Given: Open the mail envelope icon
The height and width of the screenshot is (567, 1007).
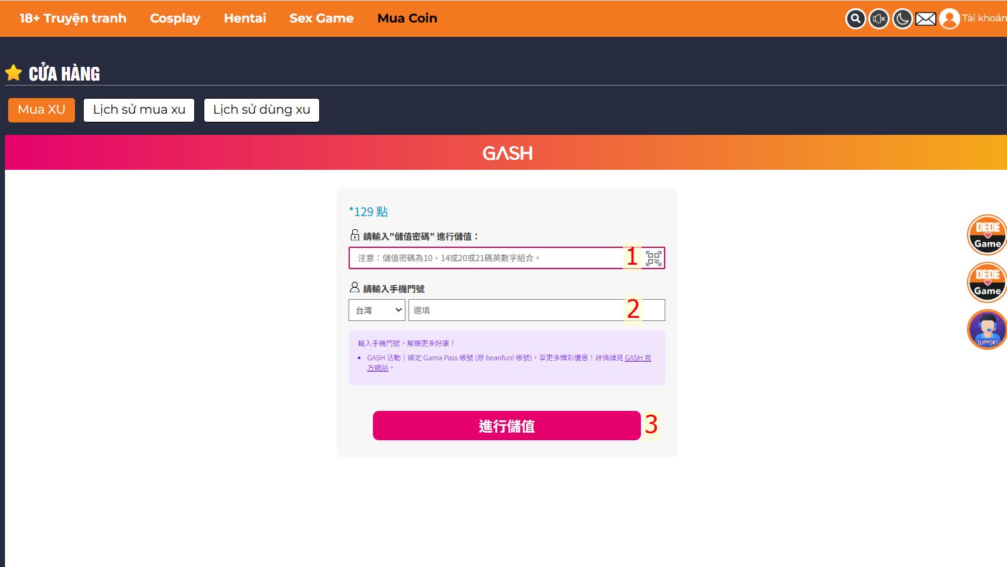Looking at the screenshot, I should 926,19.
